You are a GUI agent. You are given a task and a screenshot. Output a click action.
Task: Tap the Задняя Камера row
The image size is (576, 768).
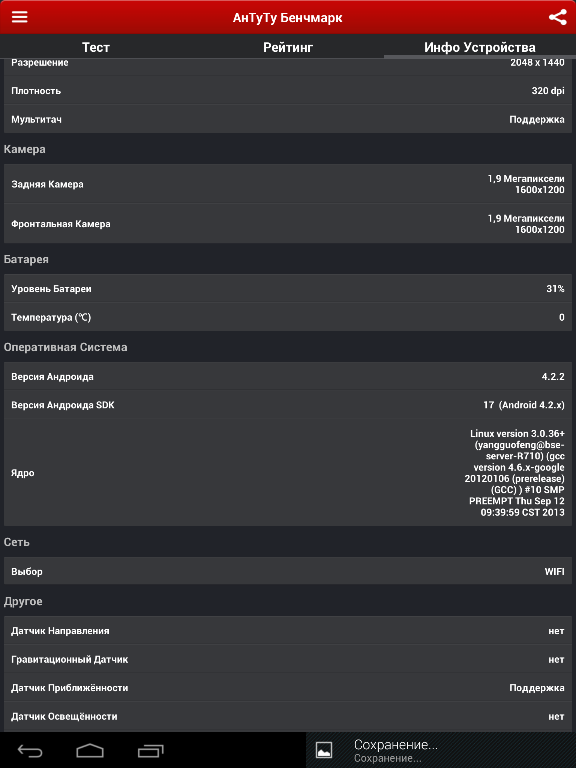pos(288,184)
